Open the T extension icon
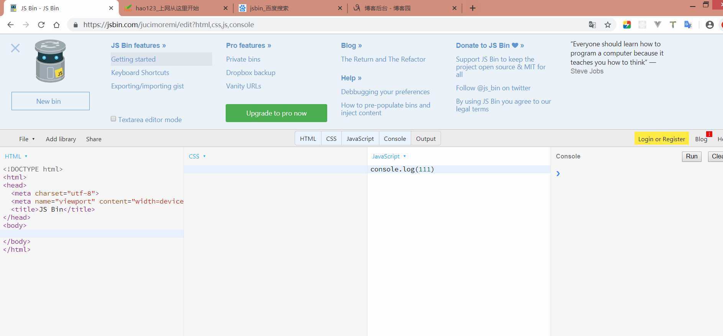 pos(672,25)
